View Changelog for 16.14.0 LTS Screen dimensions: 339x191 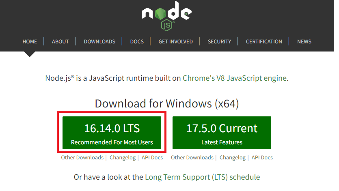click(x=123, y=158)
